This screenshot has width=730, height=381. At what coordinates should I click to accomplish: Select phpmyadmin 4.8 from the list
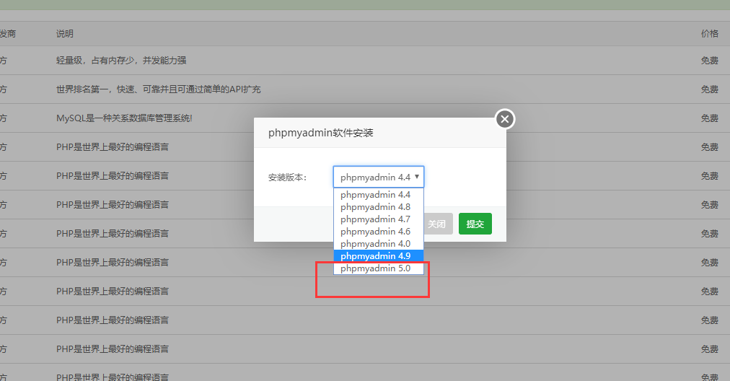(x=379, y=207)
